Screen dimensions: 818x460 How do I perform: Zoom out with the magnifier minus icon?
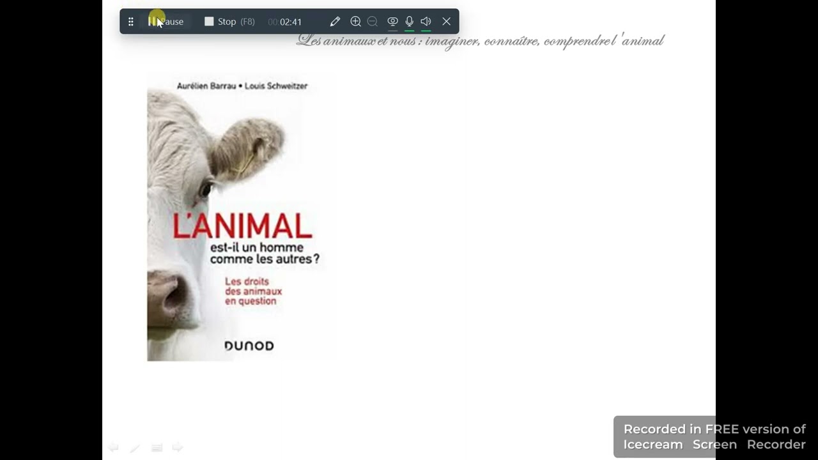(x=373, y=22)
